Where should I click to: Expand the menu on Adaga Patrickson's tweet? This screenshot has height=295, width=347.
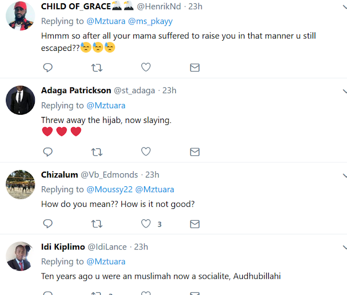(344, 91)
